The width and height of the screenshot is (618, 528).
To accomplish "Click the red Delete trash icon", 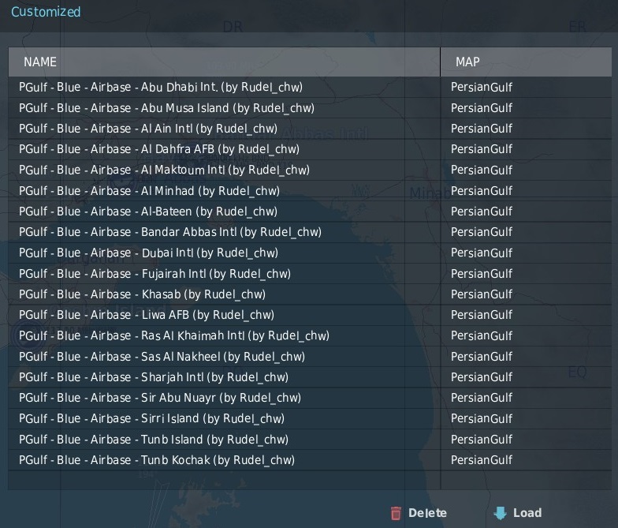I will (396, 514).
